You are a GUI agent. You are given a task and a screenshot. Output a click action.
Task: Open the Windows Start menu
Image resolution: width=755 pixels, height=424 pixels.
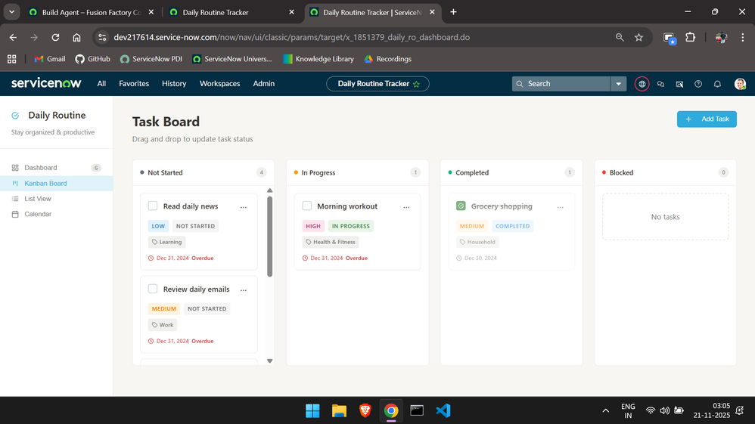[x=312, y=410]
